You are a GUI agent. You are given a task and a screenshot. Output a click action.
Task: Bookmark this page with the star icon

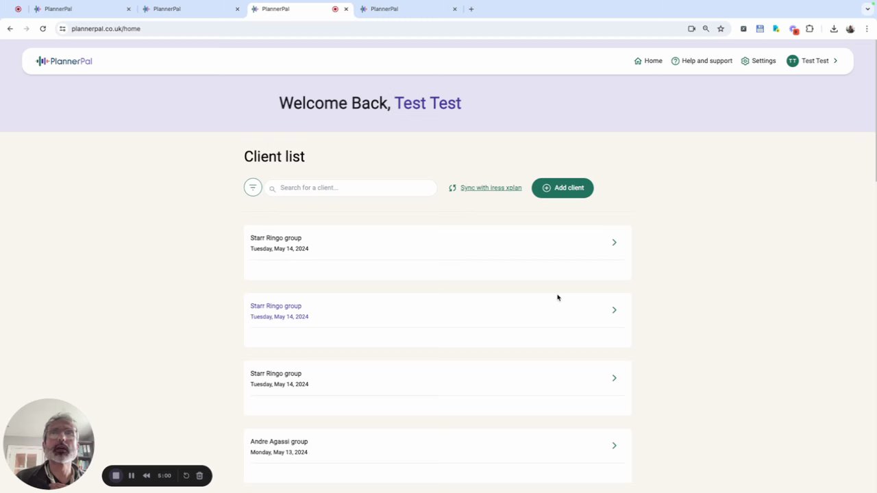click(721, 29)
